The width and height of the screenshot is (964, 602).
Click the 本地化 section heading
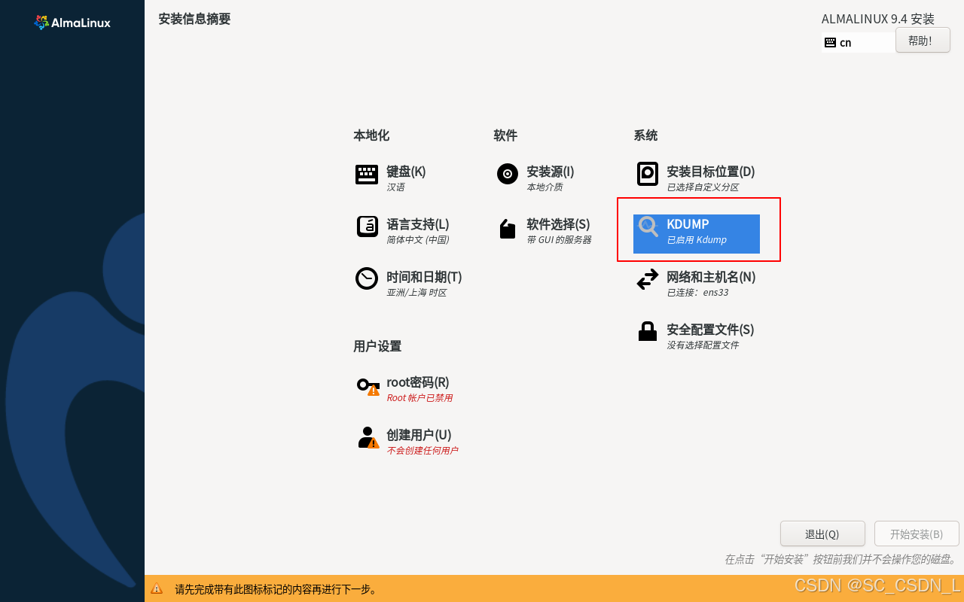point(371,135)
